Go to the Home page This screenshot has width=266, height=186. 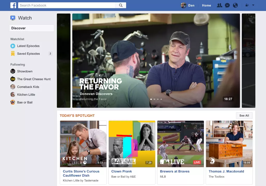coord(206,5)
